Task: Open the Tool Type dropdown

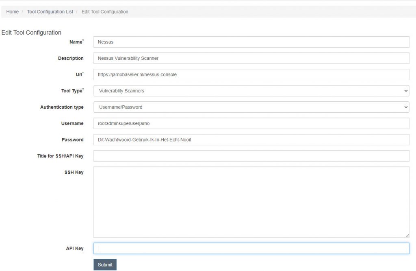Action: [251, 91]
